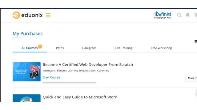Expand the More dropdown for Web Developer course
197x110 pixels.
coord(191,78)
